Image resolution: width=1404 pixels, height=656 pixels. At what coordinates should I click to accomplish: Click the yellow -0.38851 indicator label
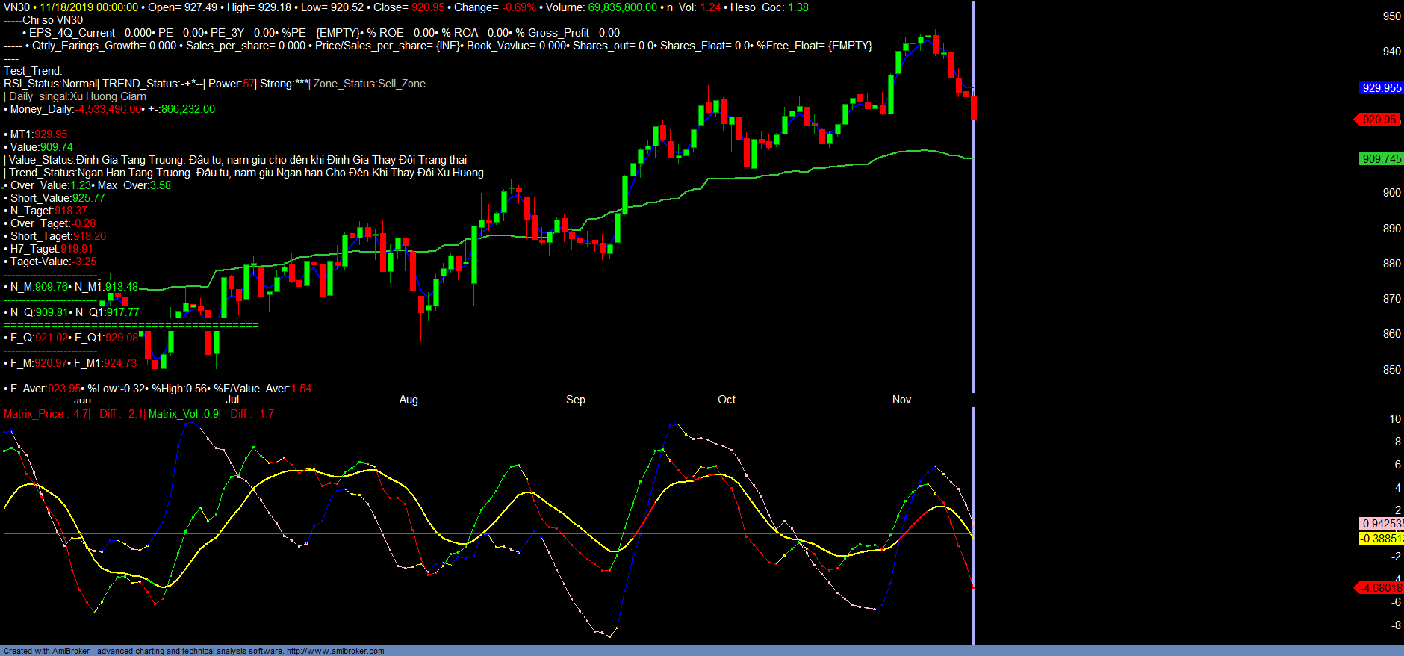pyautogui.click(x=1382, y=539)
